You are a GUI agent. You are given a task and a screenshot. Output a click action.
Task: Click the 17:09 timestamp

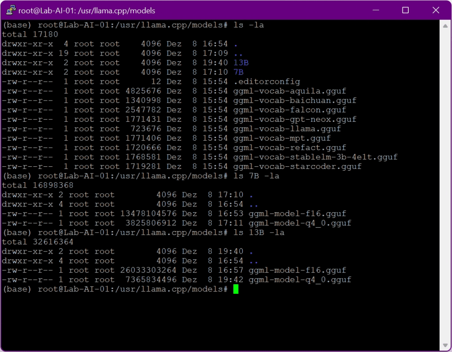coord(215,53)
